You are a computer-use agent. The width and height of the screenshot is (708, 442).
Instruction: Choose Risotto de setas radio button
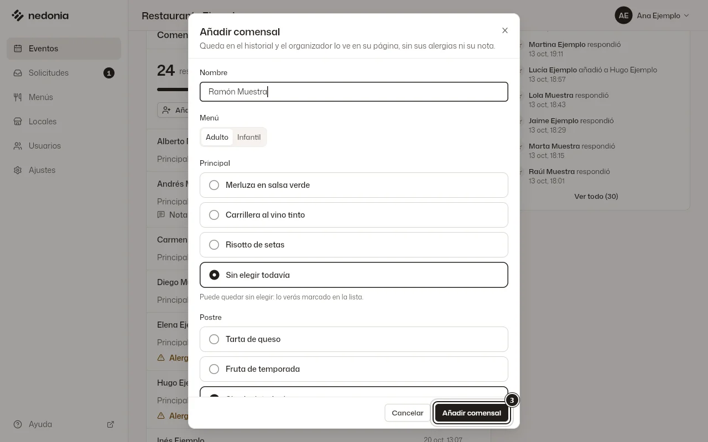tap(214, 245)
